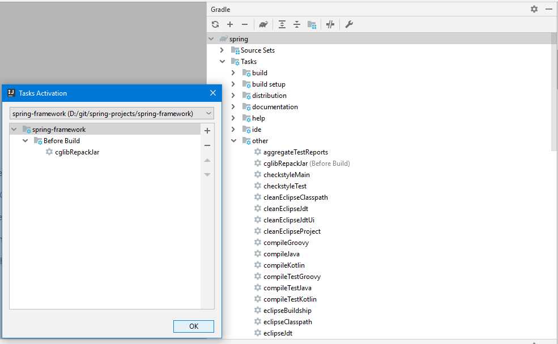558x344 pixels.
Task: Reload all Gradle projects
Action: point(215,24)
